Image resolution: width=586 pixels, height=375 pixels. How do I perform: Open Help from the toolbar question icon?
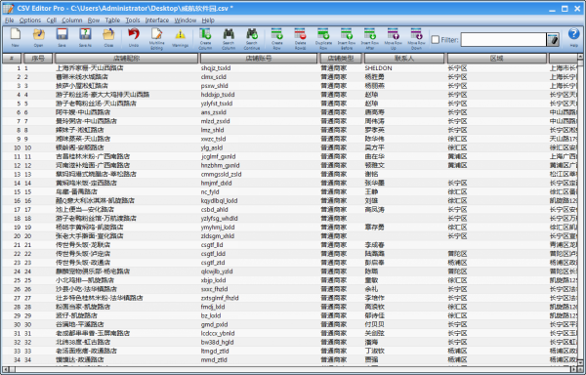click(574, 37)
